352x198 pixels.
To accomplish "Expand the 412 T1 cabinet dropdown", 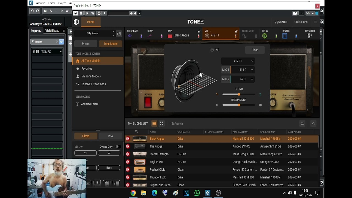I will coord(238,61).
